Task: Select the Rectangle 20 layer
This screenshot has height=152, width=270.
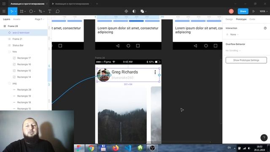Action: pos(24,90)
